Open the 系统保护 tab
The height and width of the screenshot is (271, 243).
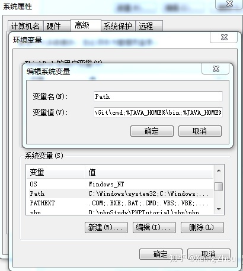click(119, 26)
